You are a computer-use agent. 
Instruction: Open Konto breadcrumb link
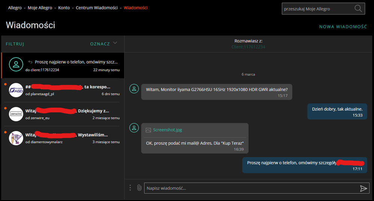pyautogui.click(x=64, y=7)
